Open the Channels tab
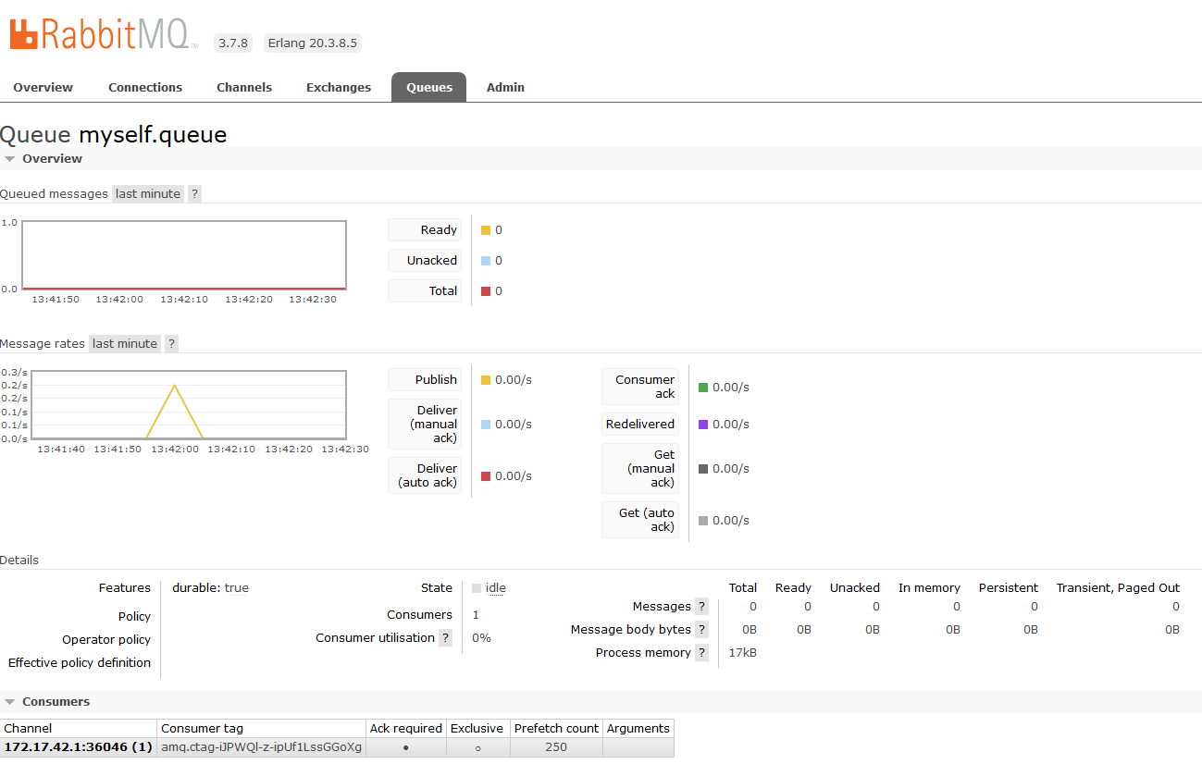Image resolution: width=1202 pixels, height=764 pixels. click(x=244, y=88)
